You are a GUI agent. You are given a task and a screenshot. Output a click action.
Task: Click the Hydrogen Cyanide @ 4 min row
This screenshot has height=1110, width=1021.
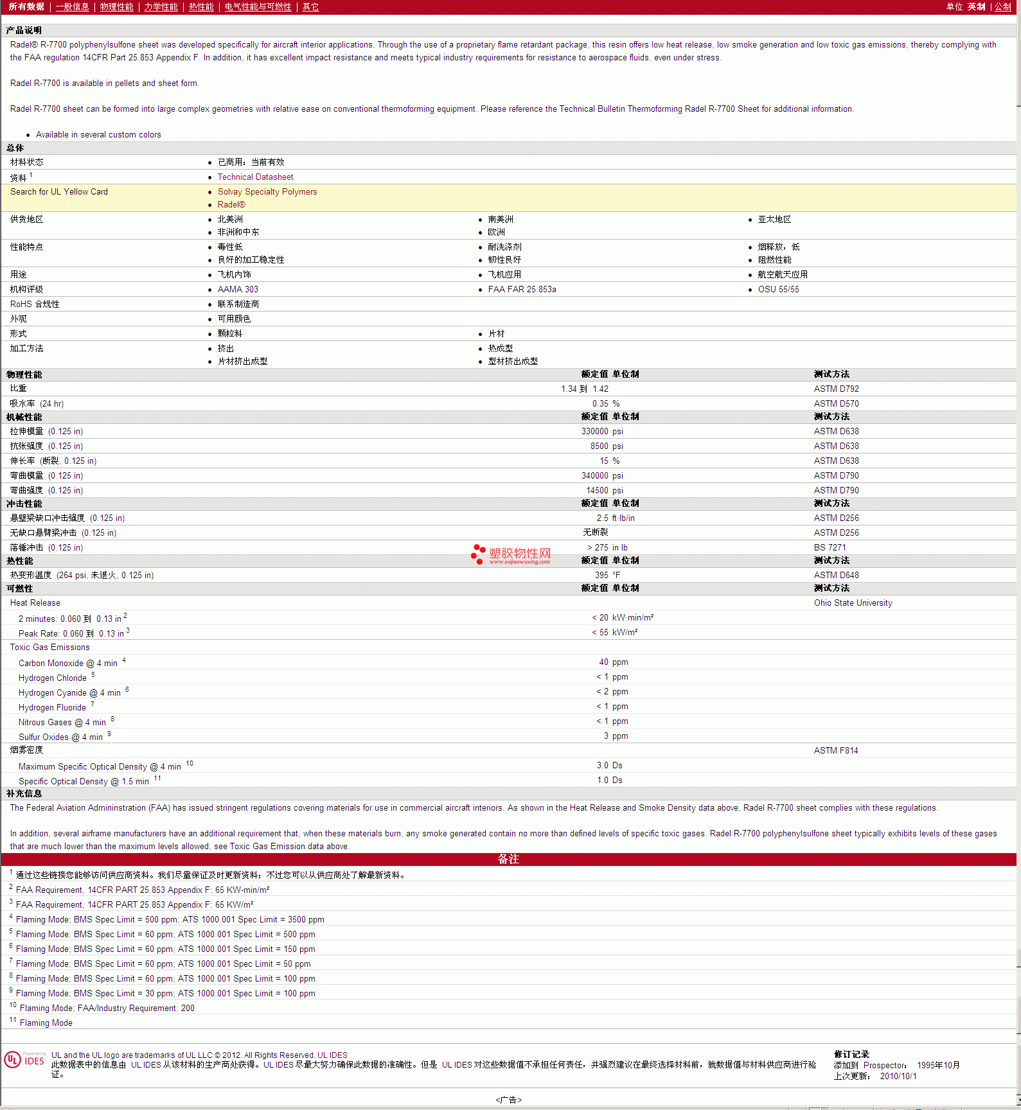click(x=508, y=692)
